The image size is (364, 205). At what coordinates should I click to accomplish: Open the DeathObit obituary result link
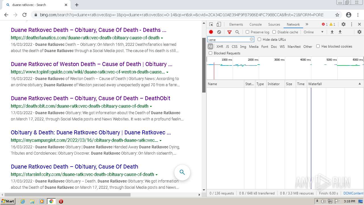click(x=90, y=98)
